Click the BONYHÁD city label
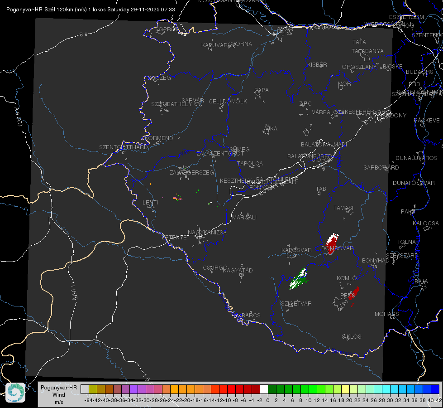 (376, 261)
